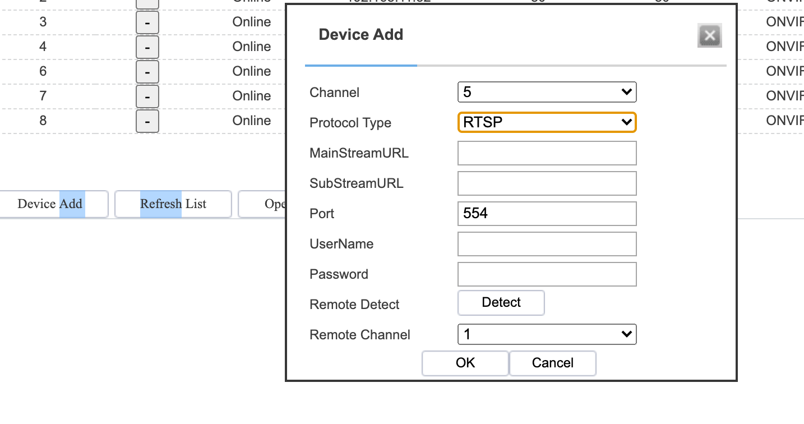Open the Remote Channel dropdown
Screen dimensions: 804x424
(x=547, y=334)
